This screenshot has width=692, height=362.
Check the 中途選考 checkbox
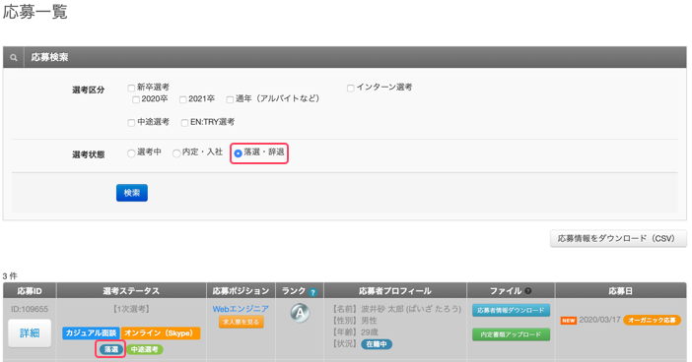tap(131, 123)
